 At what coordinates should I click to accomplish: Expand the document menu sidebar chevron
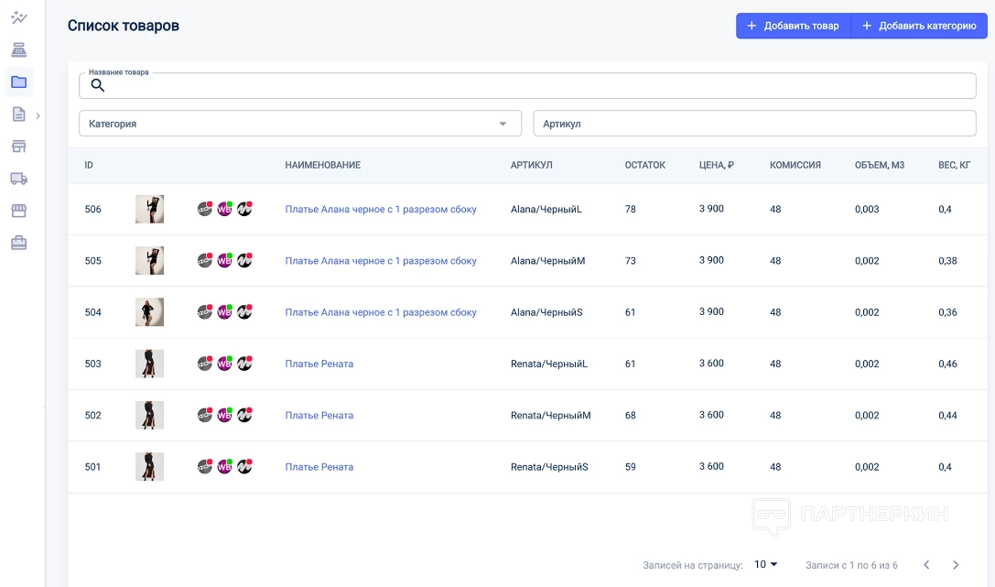click(38, 115)
